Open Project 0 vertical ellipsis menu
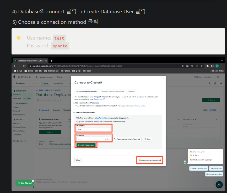The image size is (227, 193). pyautogui.click(x=37, y=83)
